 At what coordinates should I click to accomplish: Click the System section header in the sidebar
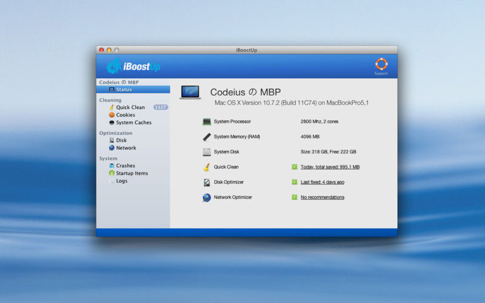(109, 158)
